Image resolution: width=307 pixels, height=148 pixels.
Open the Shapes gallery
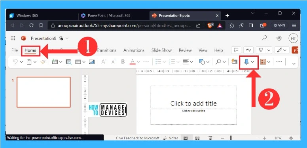click(204, 62)
